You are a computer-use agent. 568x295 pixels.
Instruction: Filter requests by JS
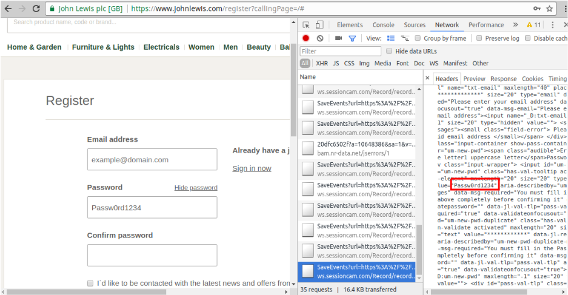pos(336,64)
